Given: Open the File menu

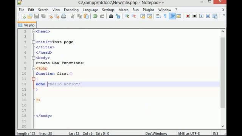Looking at the screenshot, I should click(22, 10).
